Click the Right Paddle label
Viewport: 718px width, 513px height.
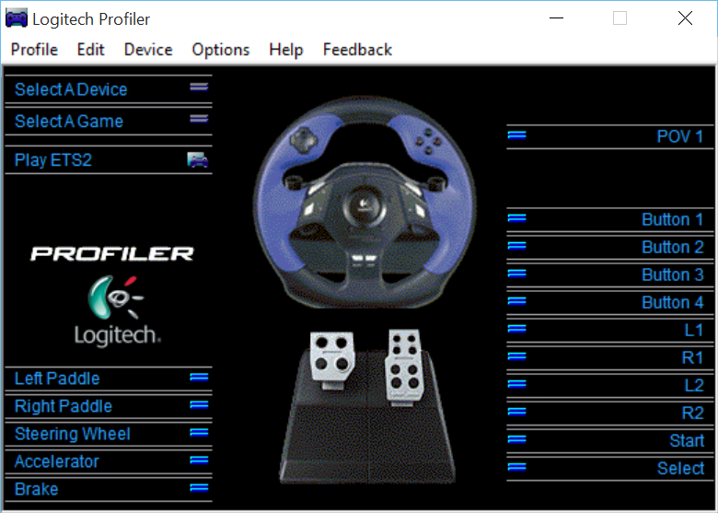point(64,406)
